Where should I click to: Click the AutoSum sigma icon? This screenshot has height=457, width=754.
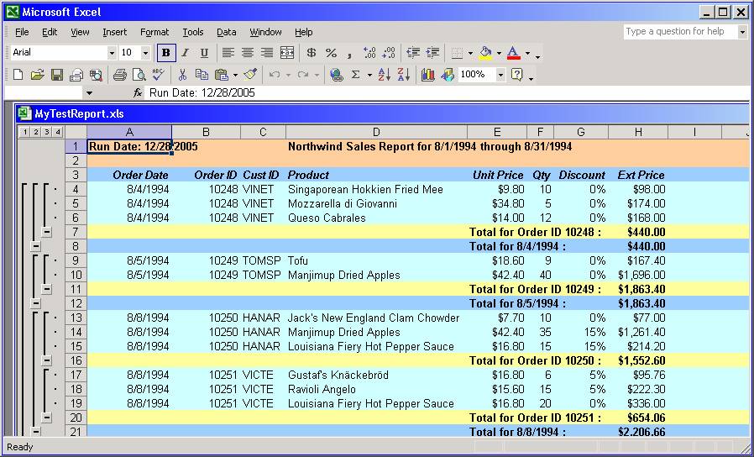356,75
